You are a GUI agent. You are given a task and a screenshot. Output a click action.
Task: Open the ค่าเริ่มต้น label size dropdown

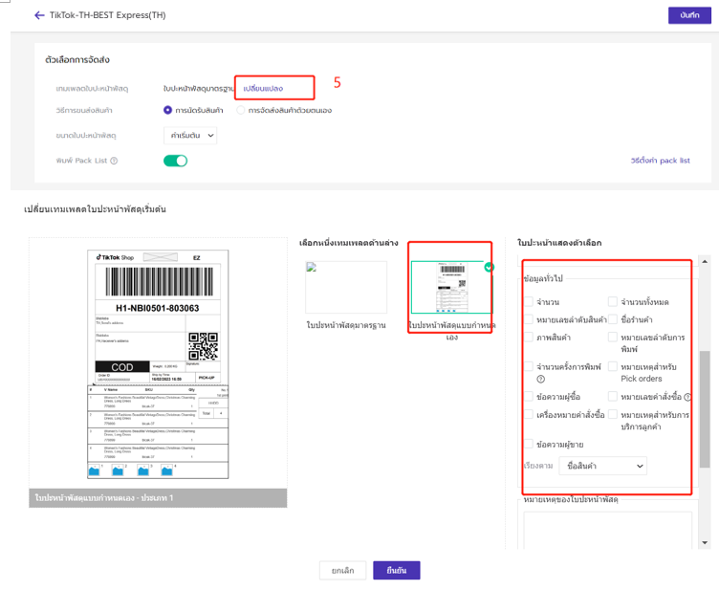pos(190,136)
